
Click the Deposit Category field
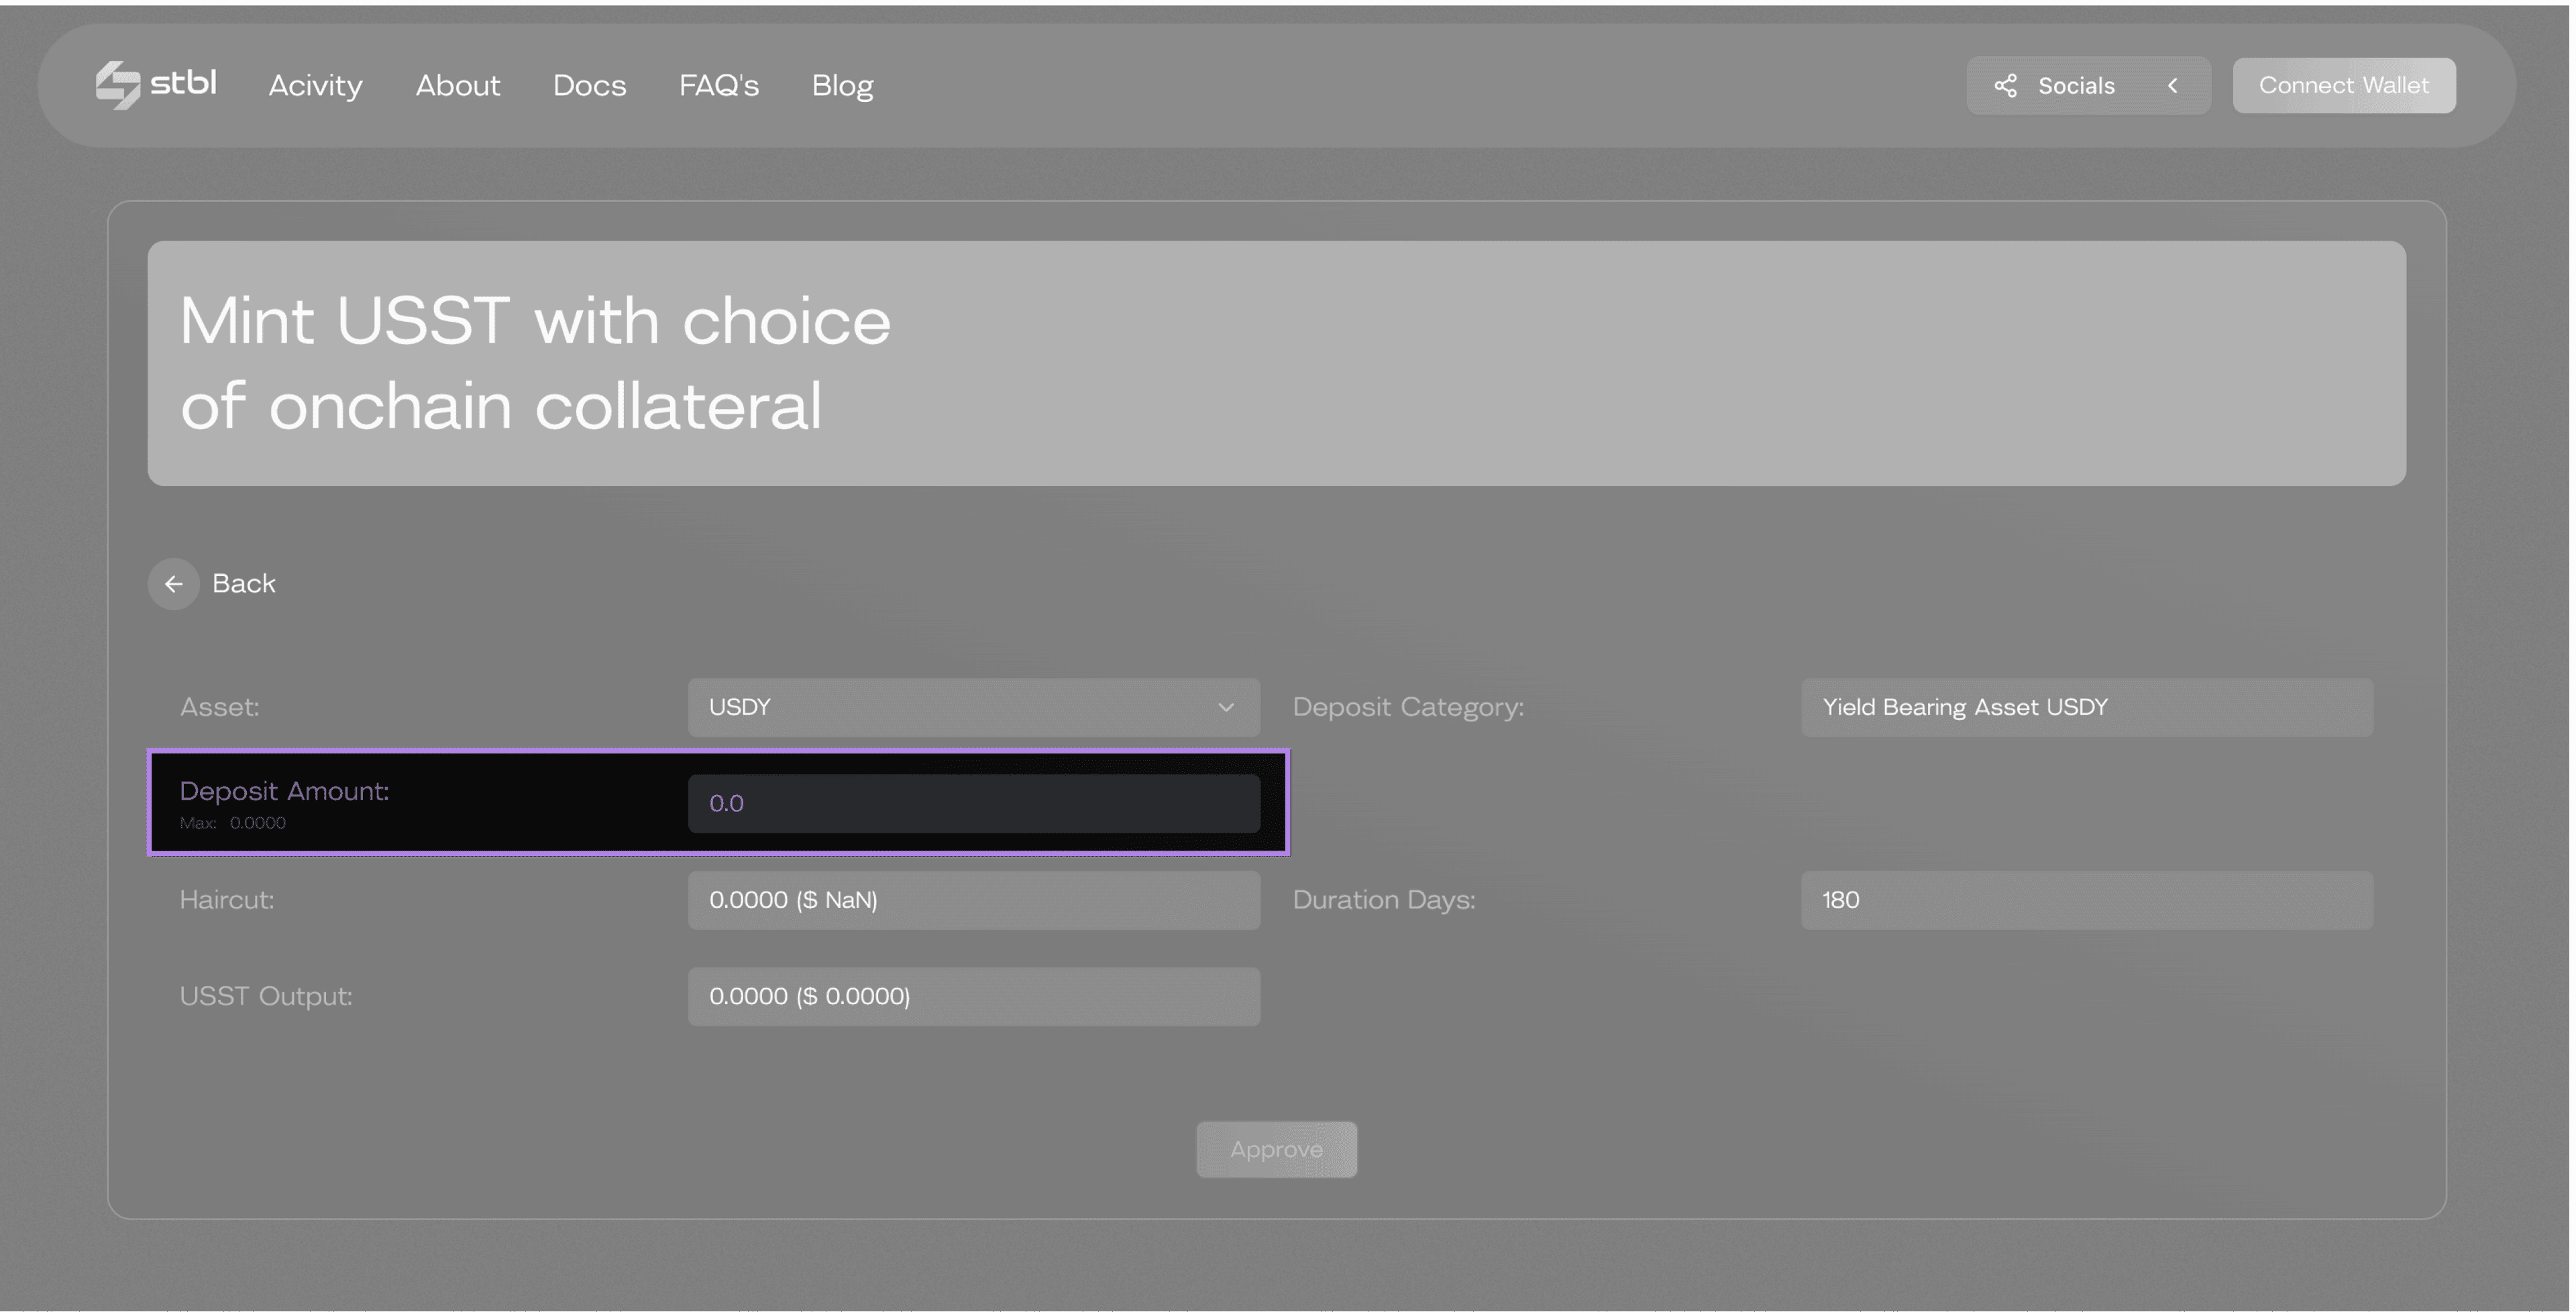(2086, 707)
